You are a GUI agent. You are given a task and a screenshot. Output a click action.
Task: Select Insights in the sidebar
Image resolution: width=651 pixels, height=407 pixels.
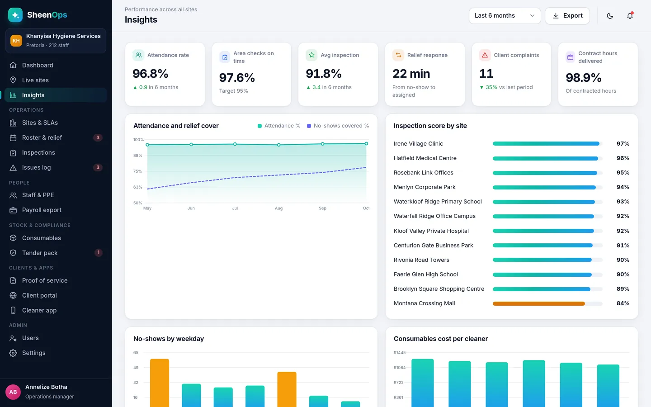coord(56,95)
